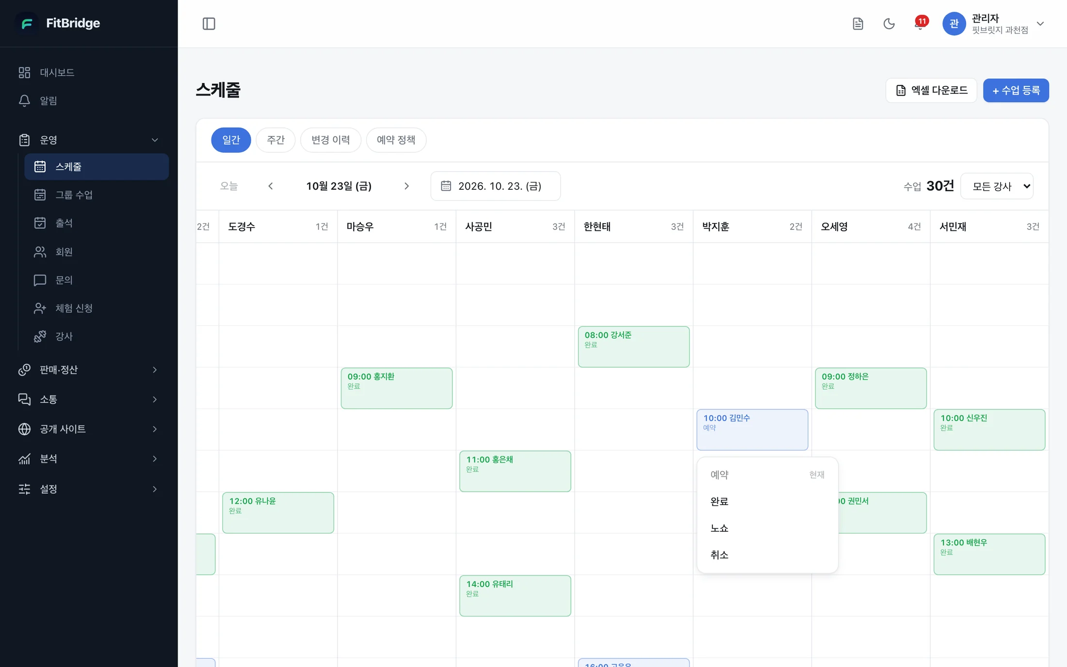Screen dimensions: 1067x667
Task: Open 회원 list page
Action: 97,252
